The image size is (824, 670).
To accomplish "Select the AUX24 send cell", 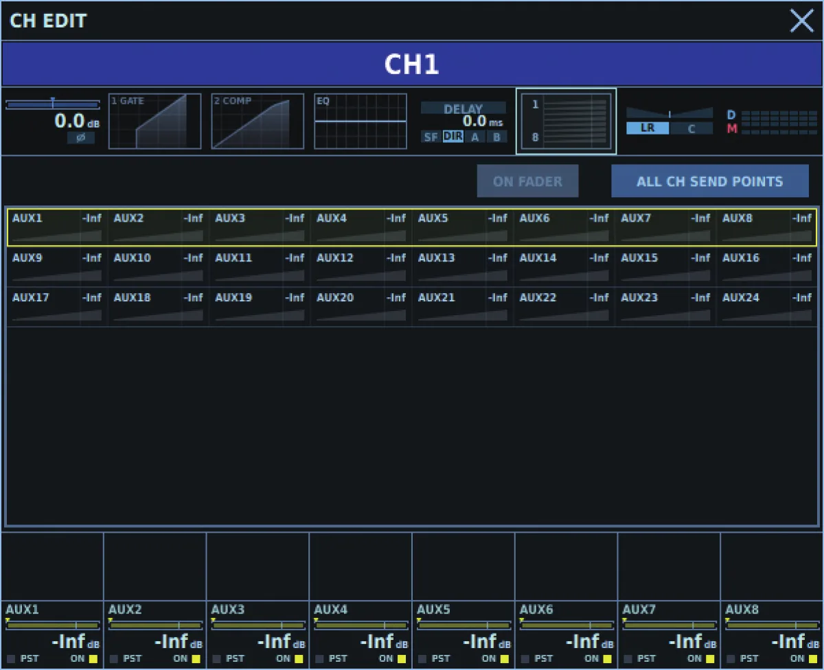I will (x=767, y=307).
